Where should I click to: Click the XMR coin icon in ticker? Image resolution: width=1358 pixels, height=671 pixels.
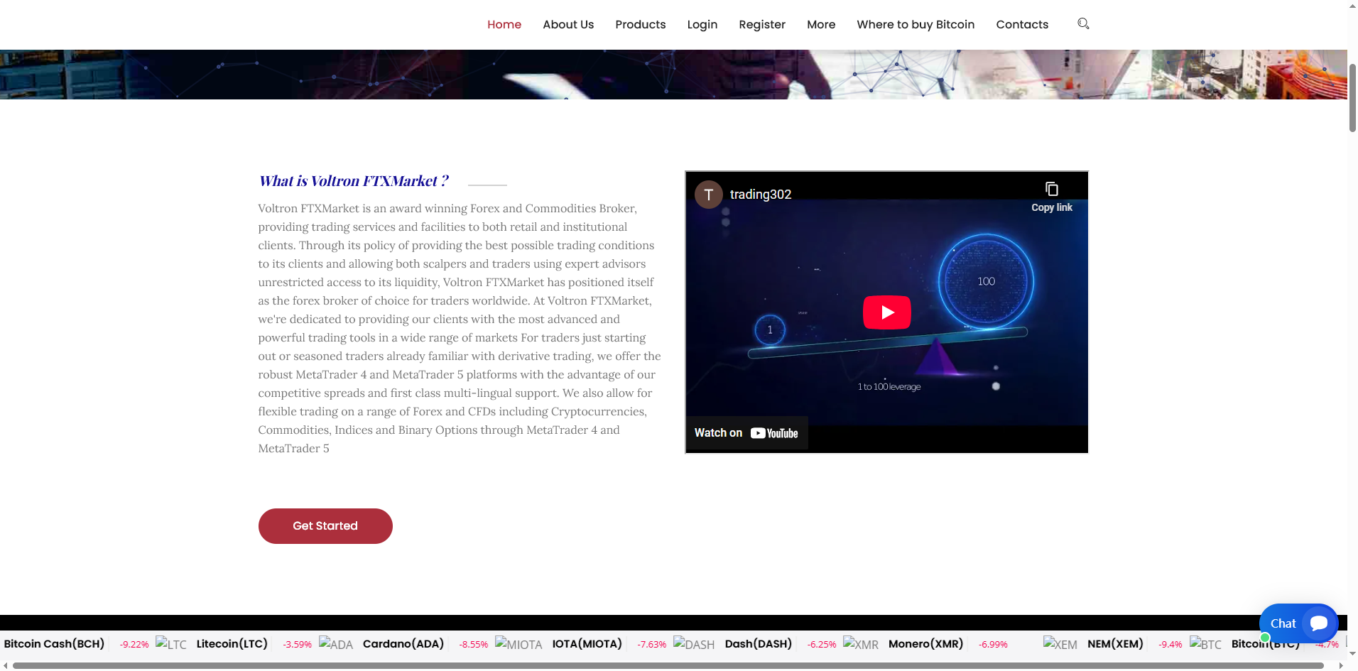(x=861, y=644)
